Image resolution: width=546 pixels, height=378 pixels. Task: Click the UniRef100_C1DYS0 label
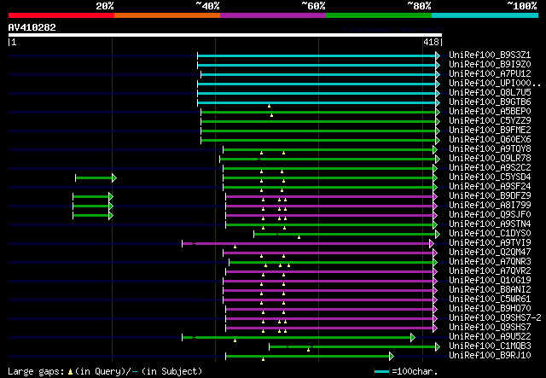pos(490,234)
